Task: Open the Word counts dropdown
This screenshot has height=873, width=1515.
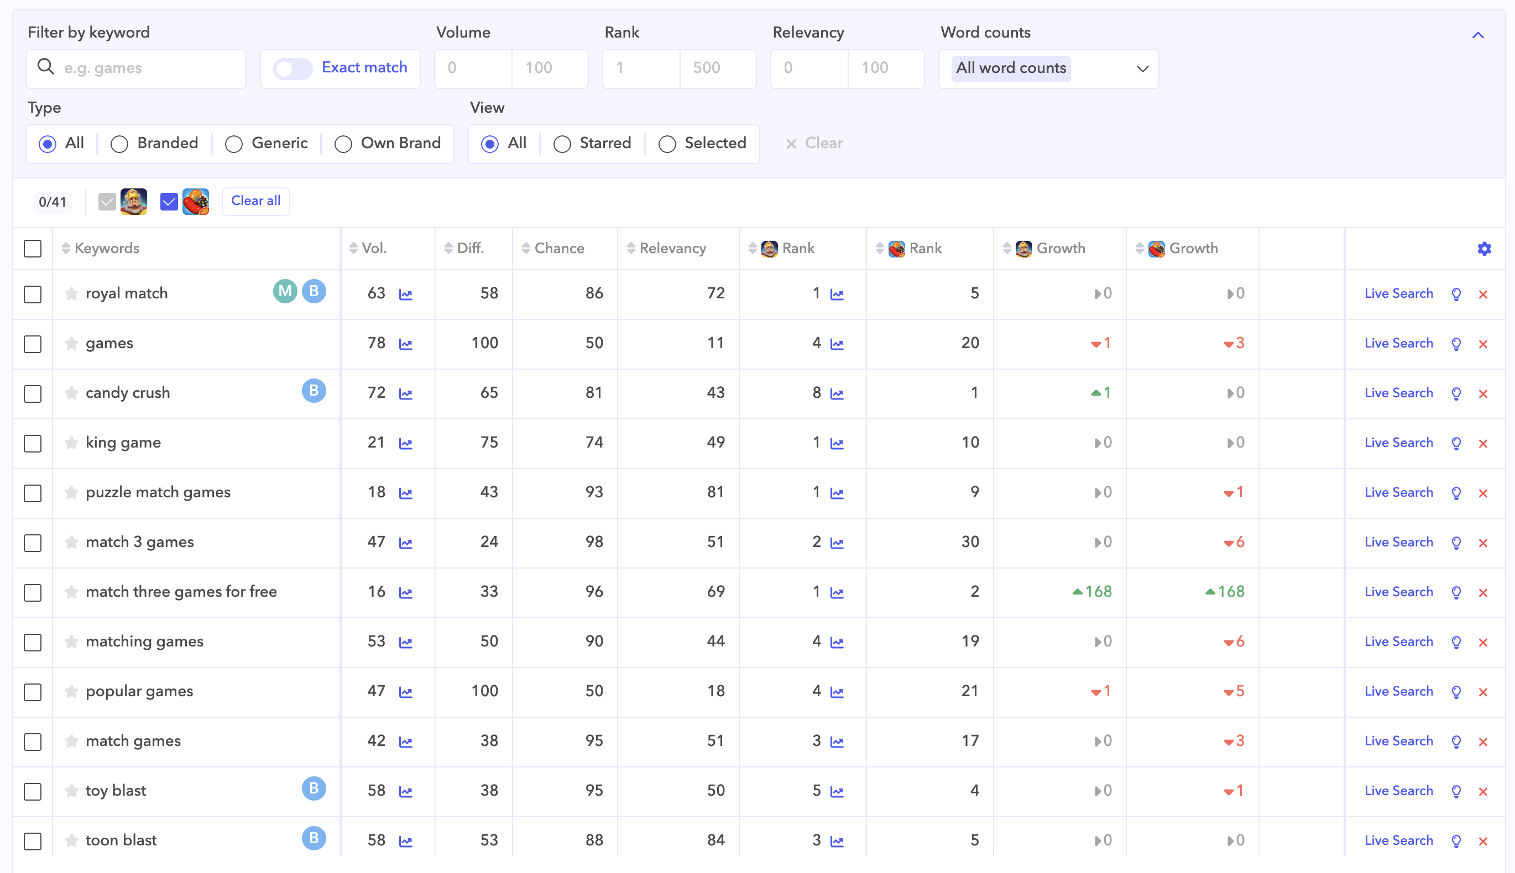Action: [1048, 69]
